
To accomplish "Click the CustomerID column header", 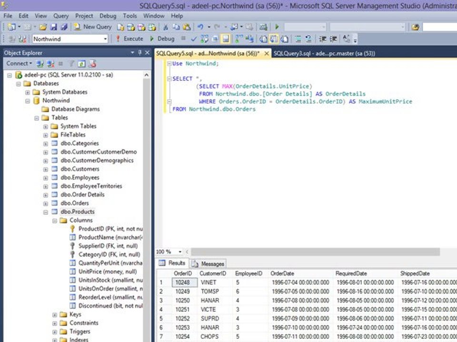I will (213, 274).
